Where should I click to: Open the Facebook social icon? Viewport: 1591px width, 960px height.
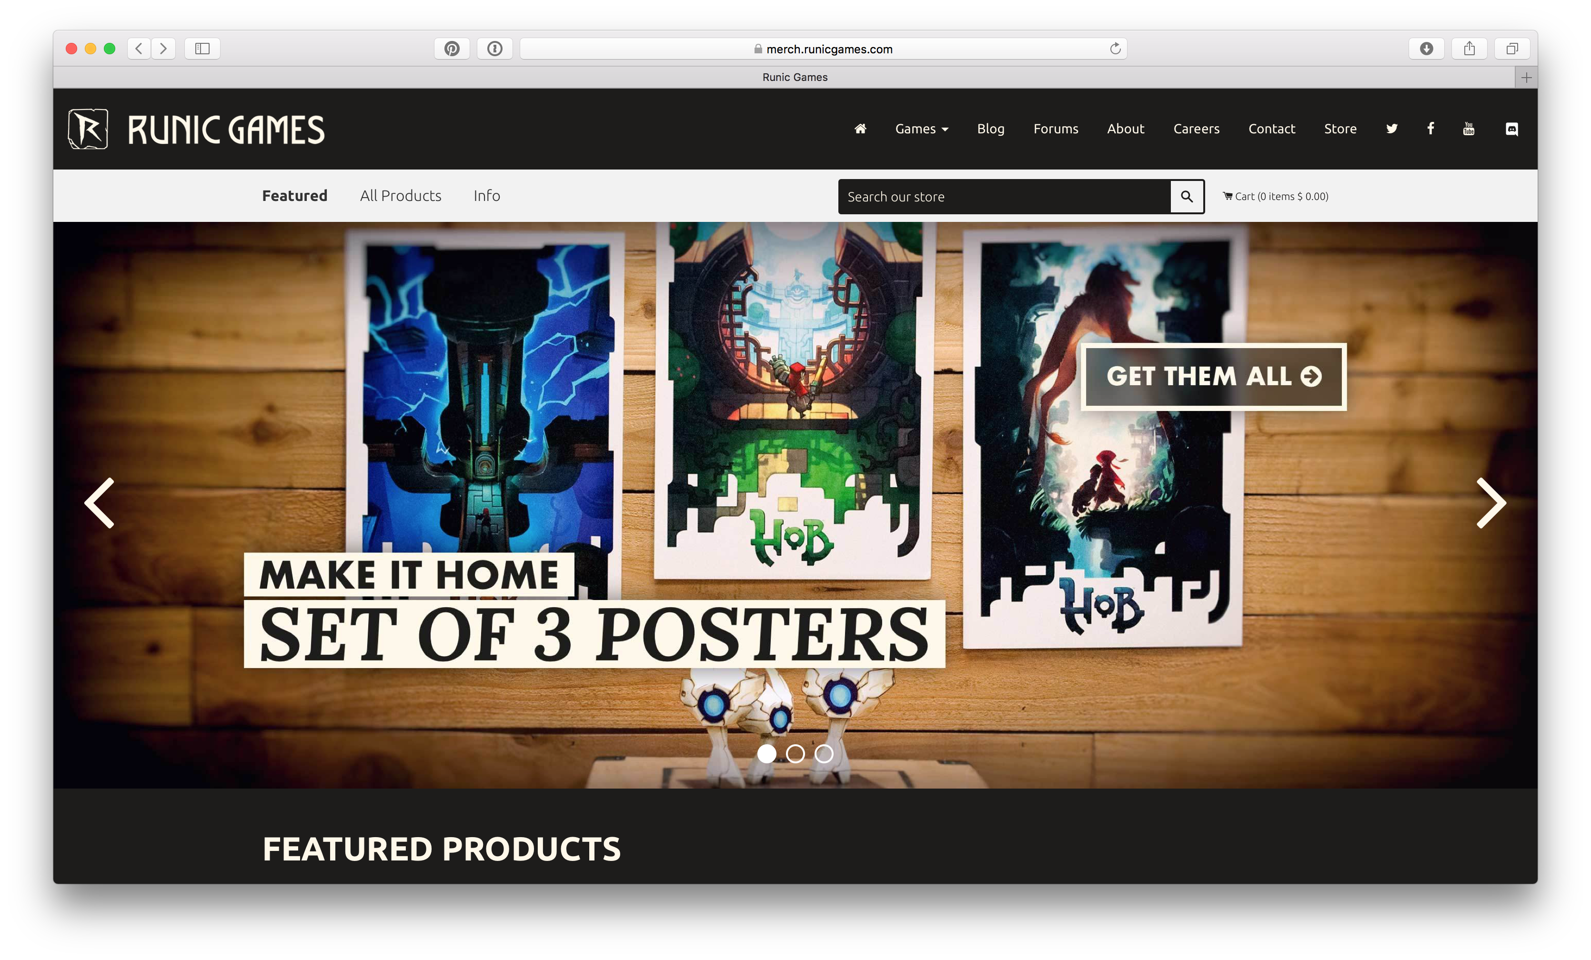pos(1430,129)
